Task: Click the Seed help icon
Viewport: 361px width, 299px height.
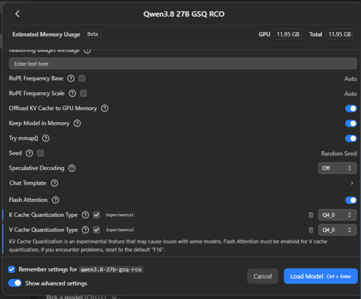Action: [29, 153]
